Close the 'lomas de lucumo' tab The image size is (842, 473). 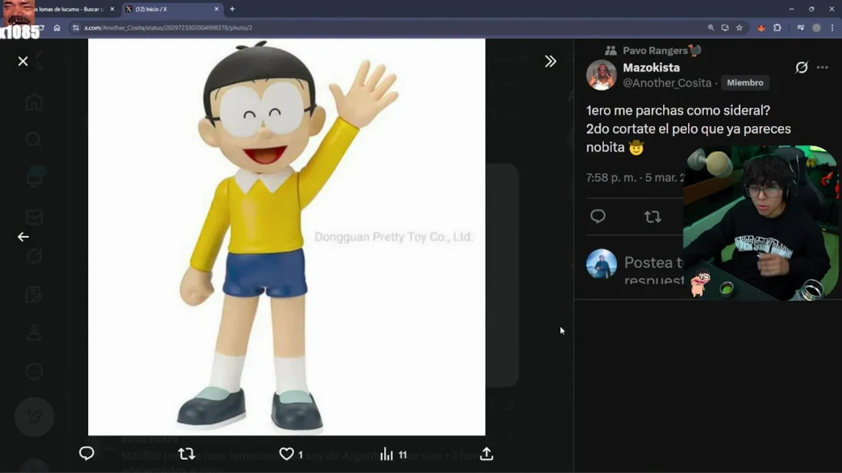coord(112,9)
